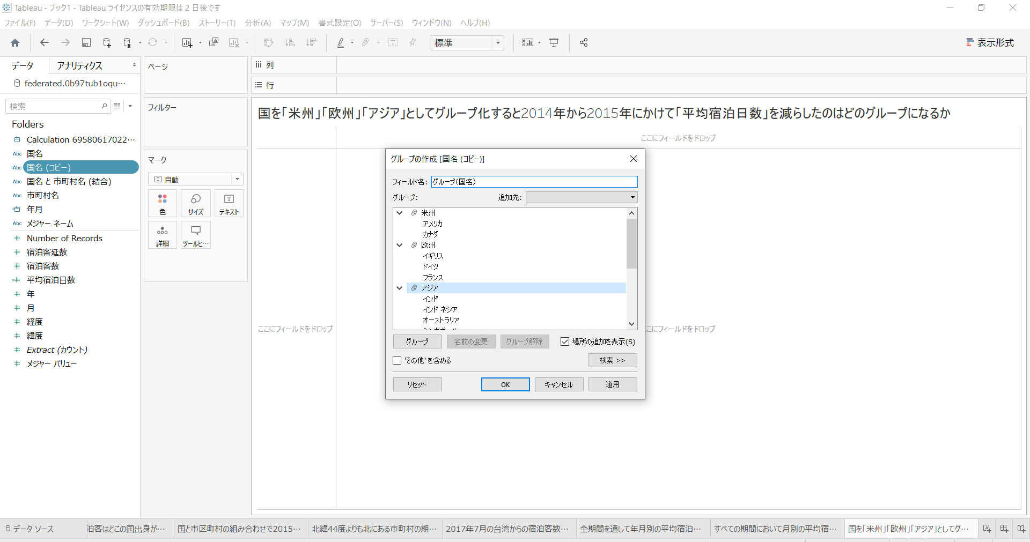Click the 適用 button

click(x=613, y=384)
